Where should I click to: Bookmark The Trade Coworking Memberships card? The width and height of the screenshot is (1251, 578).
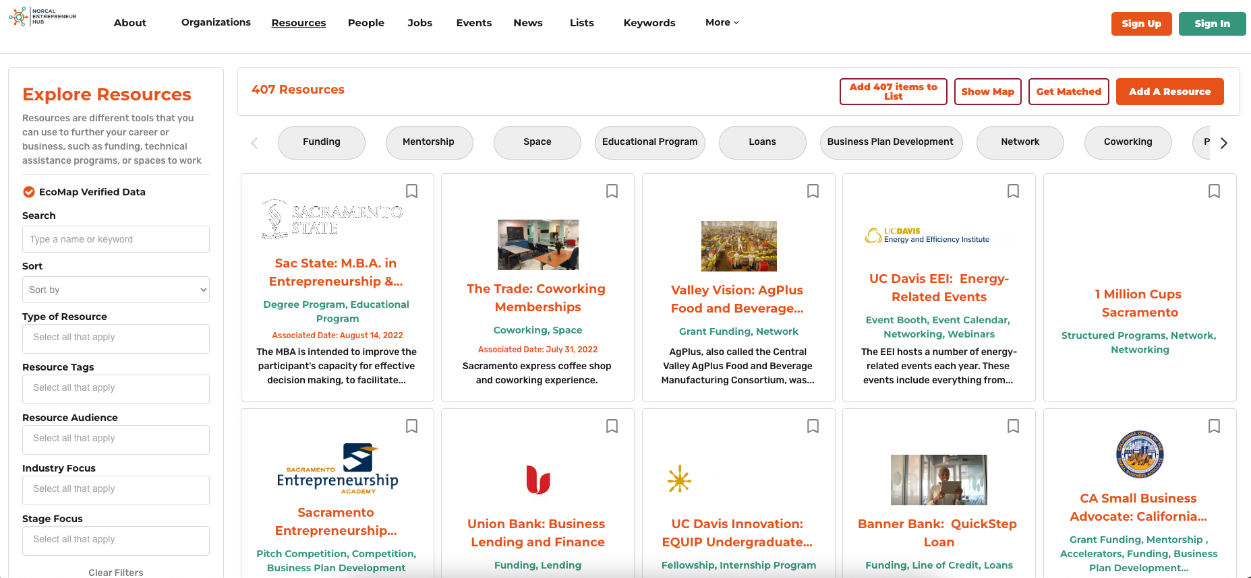612,191
